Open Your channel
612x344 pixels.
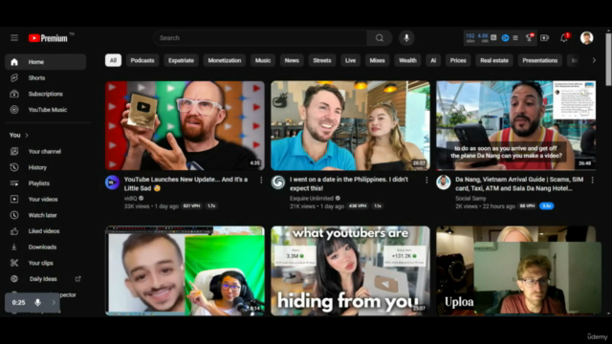pyautogui.click(x=46, y=151)
